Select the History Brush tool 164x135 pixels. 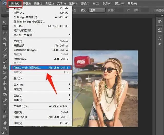5,72
